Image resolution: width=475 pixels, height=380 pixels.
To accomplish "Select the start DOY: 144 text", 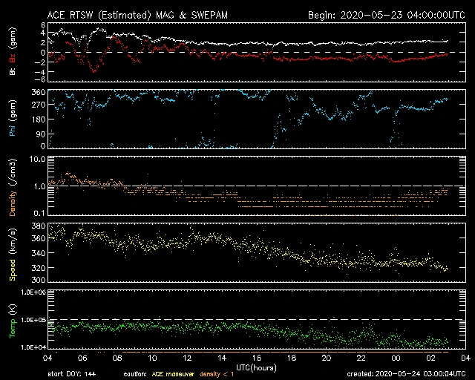I will coord(72,373).
